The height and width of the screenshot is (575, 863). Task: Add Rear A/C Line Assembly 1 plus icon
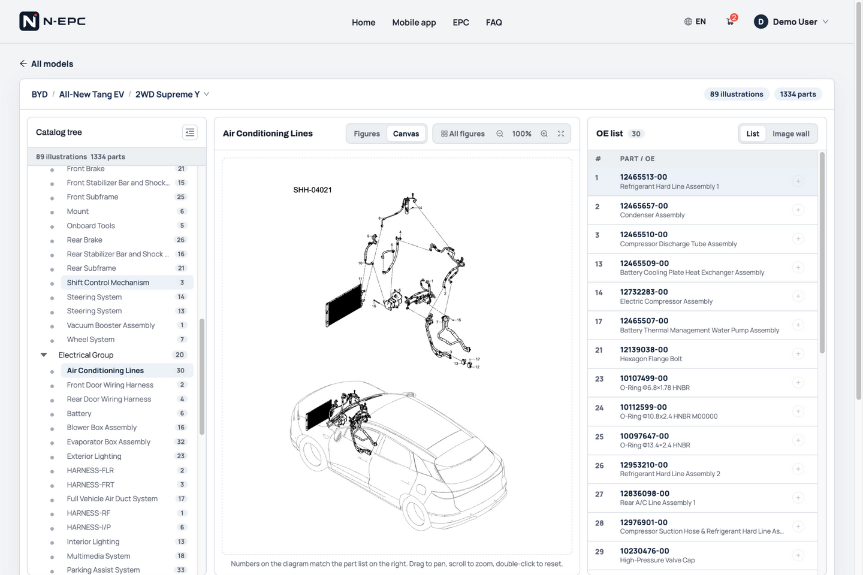(798, 498)
